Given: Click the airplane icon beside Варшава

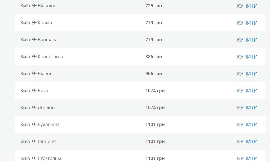Looking at the screenshot, I should (34, 39).
